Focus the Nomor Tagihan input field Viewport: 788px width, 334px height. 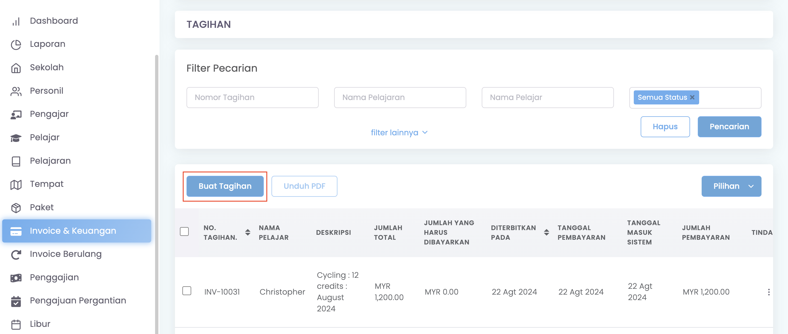(252, 98)
